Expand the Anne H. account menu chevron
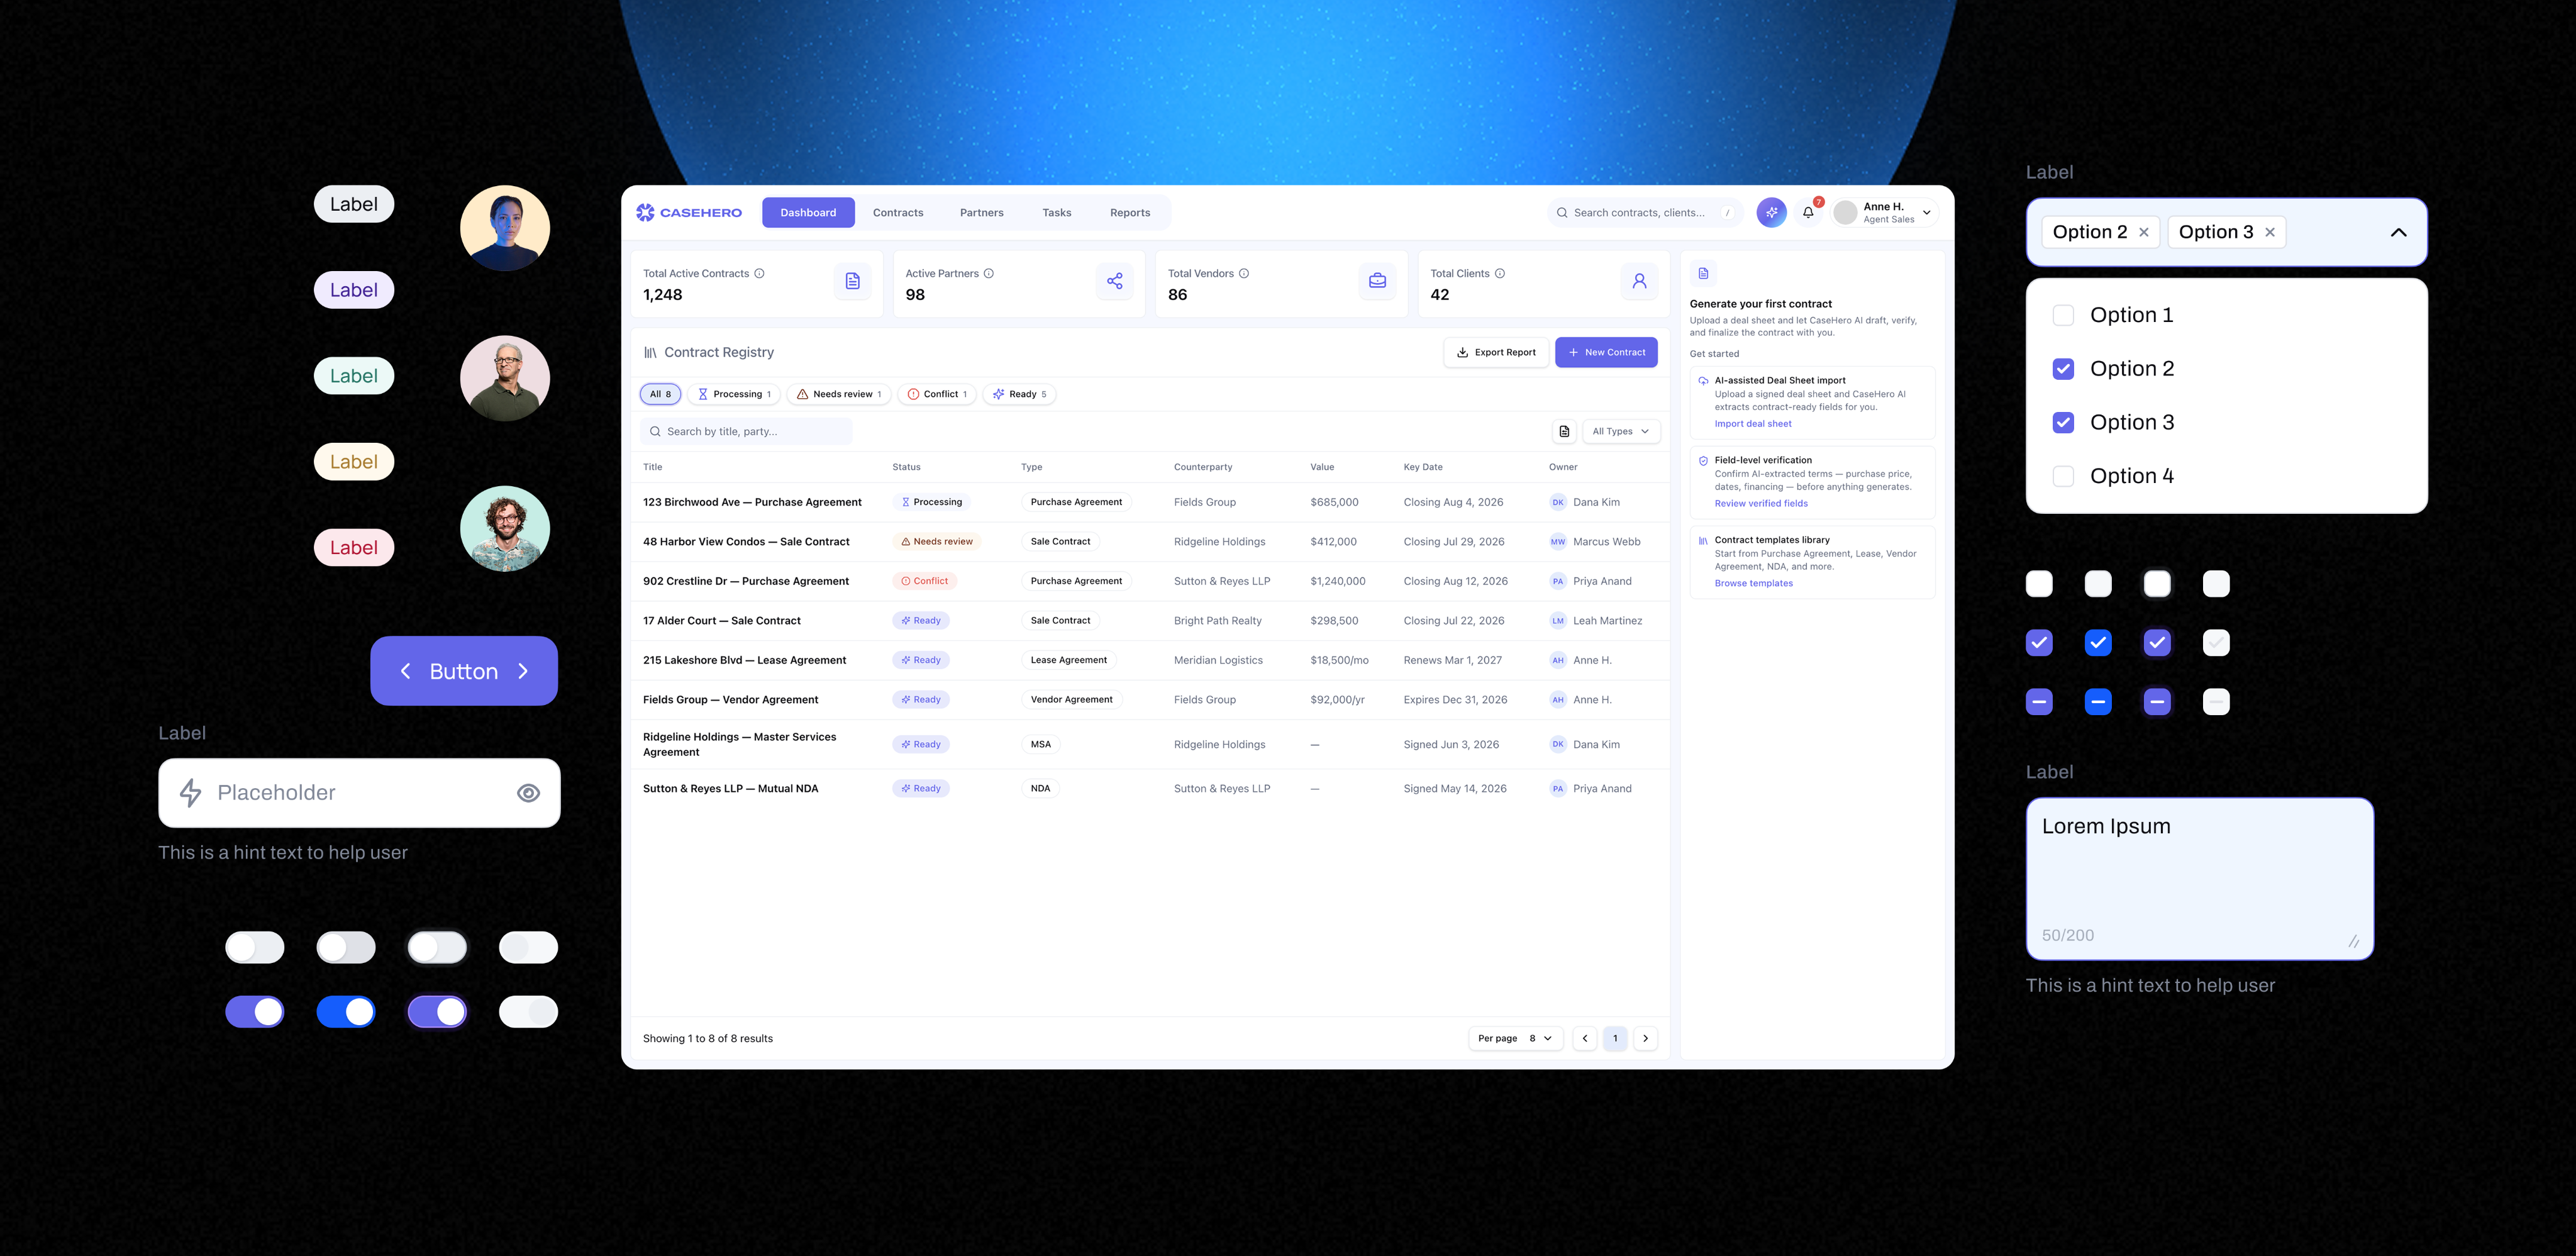Viewport: 2576px width, 1256px height. click(x=1926, y=212)
